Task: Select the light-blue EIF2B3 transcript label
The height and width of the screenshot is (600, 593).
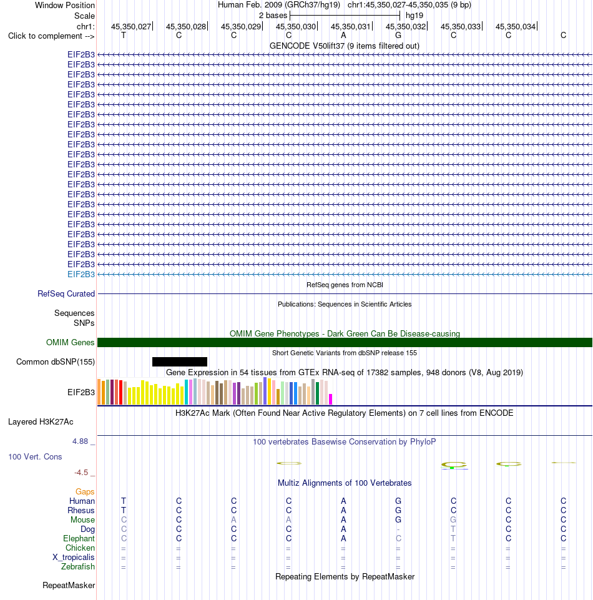Action: pos(81,274)
